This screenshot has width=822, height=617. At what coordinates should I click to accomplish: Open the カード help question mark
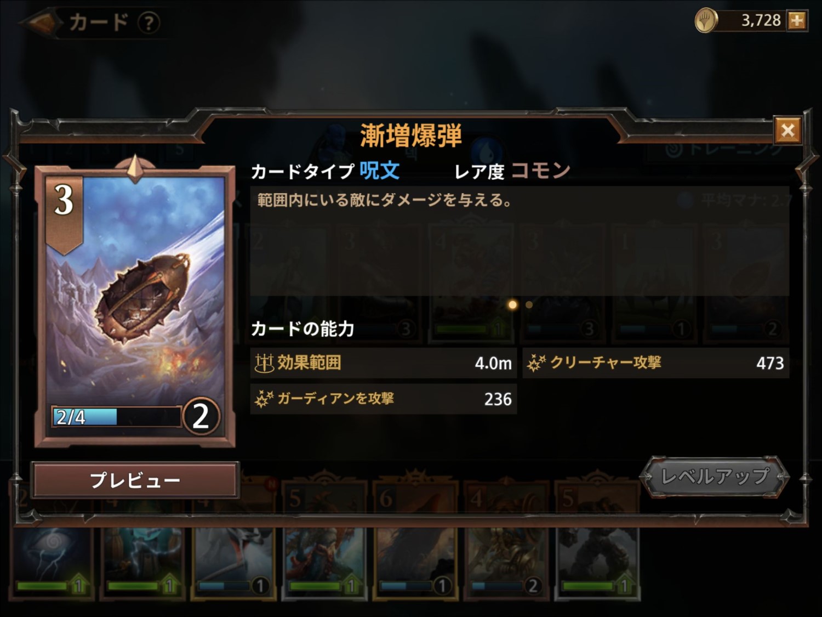[x=149, y=22]
